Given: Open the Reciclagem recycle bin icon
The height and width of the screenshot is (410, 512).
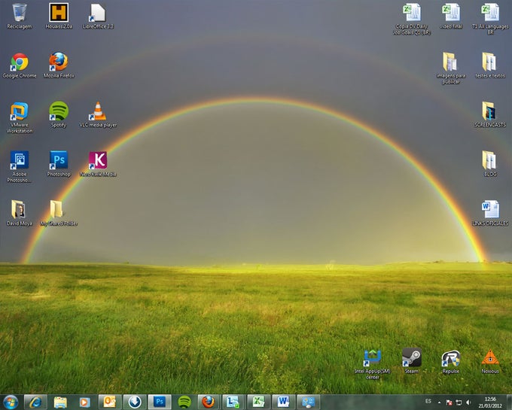Looking at the screenshot, I should 20,16.
